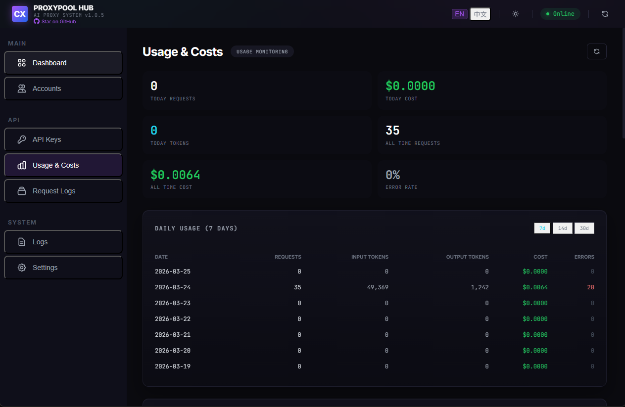Open the Logs menu item
Viewport: 625px width, 407px height.
coord(63,242)
